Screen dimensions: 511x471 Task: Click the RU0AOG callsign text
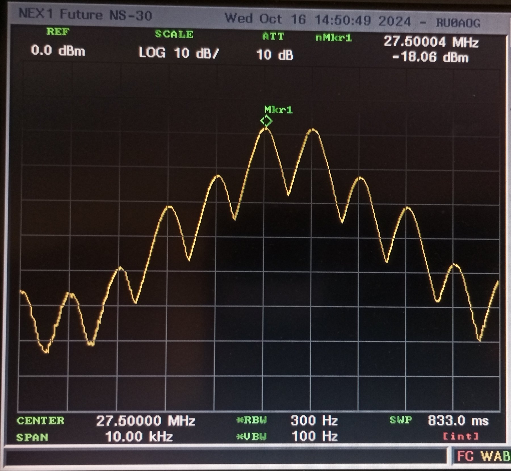tap(458, 23)
